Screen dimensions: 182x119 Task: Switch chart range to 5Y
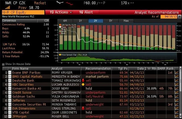click(x=111, y=21)
